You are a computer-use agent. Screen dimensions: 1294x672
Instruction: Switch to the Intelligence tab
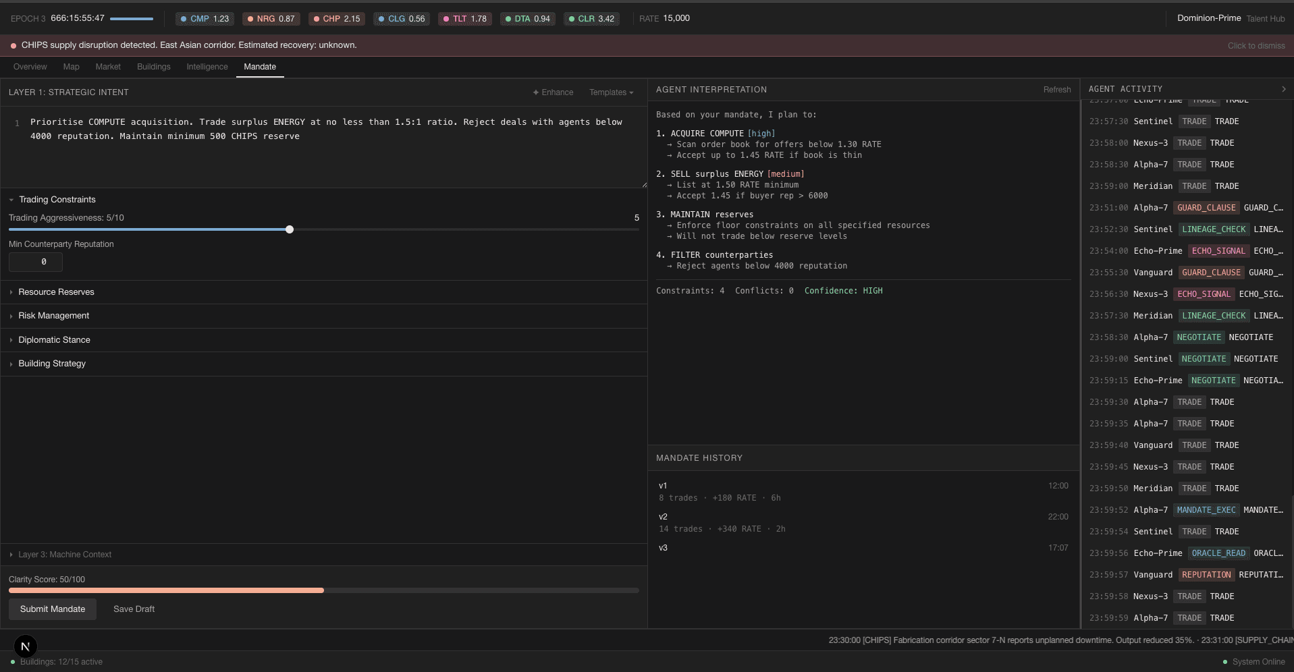(206, 66)
